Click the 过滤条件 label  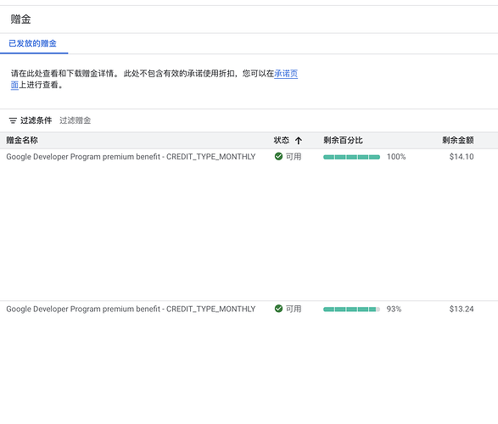pyautogui.click(x=36, y=120)
